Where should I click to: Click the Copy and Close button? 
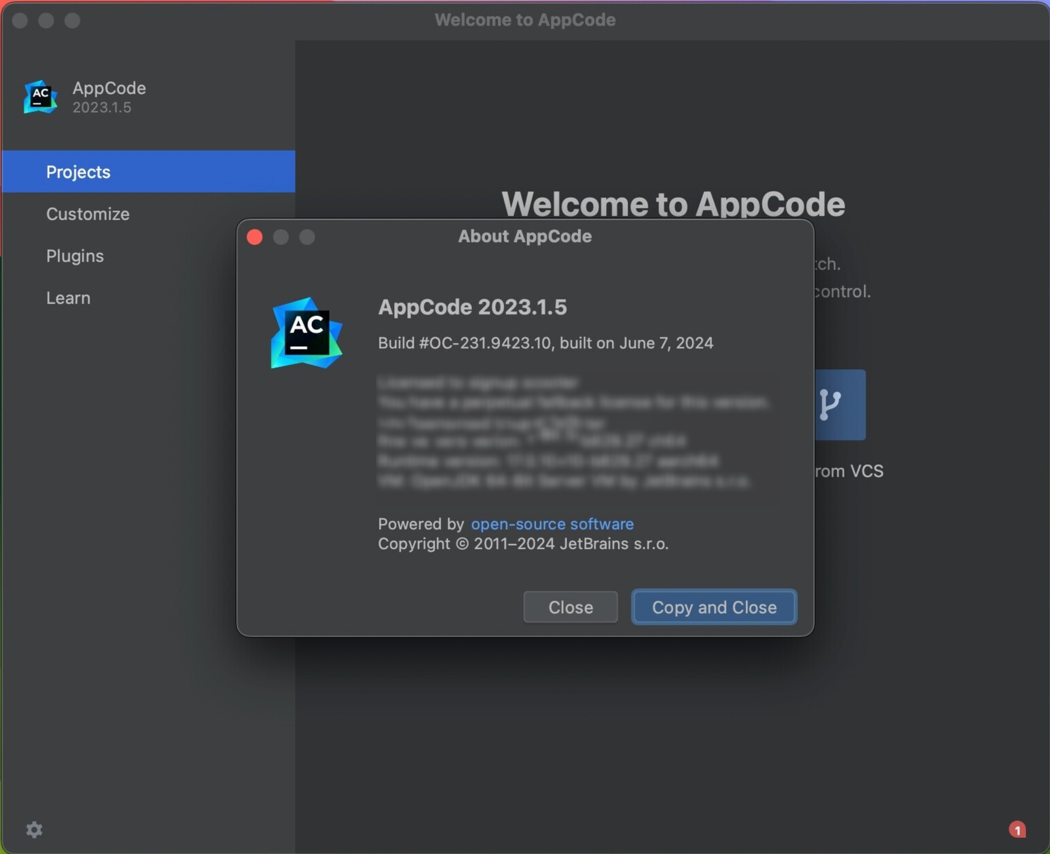coord(715,607)
